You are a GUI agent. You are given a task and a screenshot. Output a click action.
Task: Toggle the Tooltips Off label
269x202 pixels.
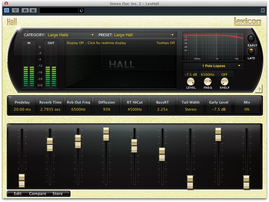(x=166, y=43)
